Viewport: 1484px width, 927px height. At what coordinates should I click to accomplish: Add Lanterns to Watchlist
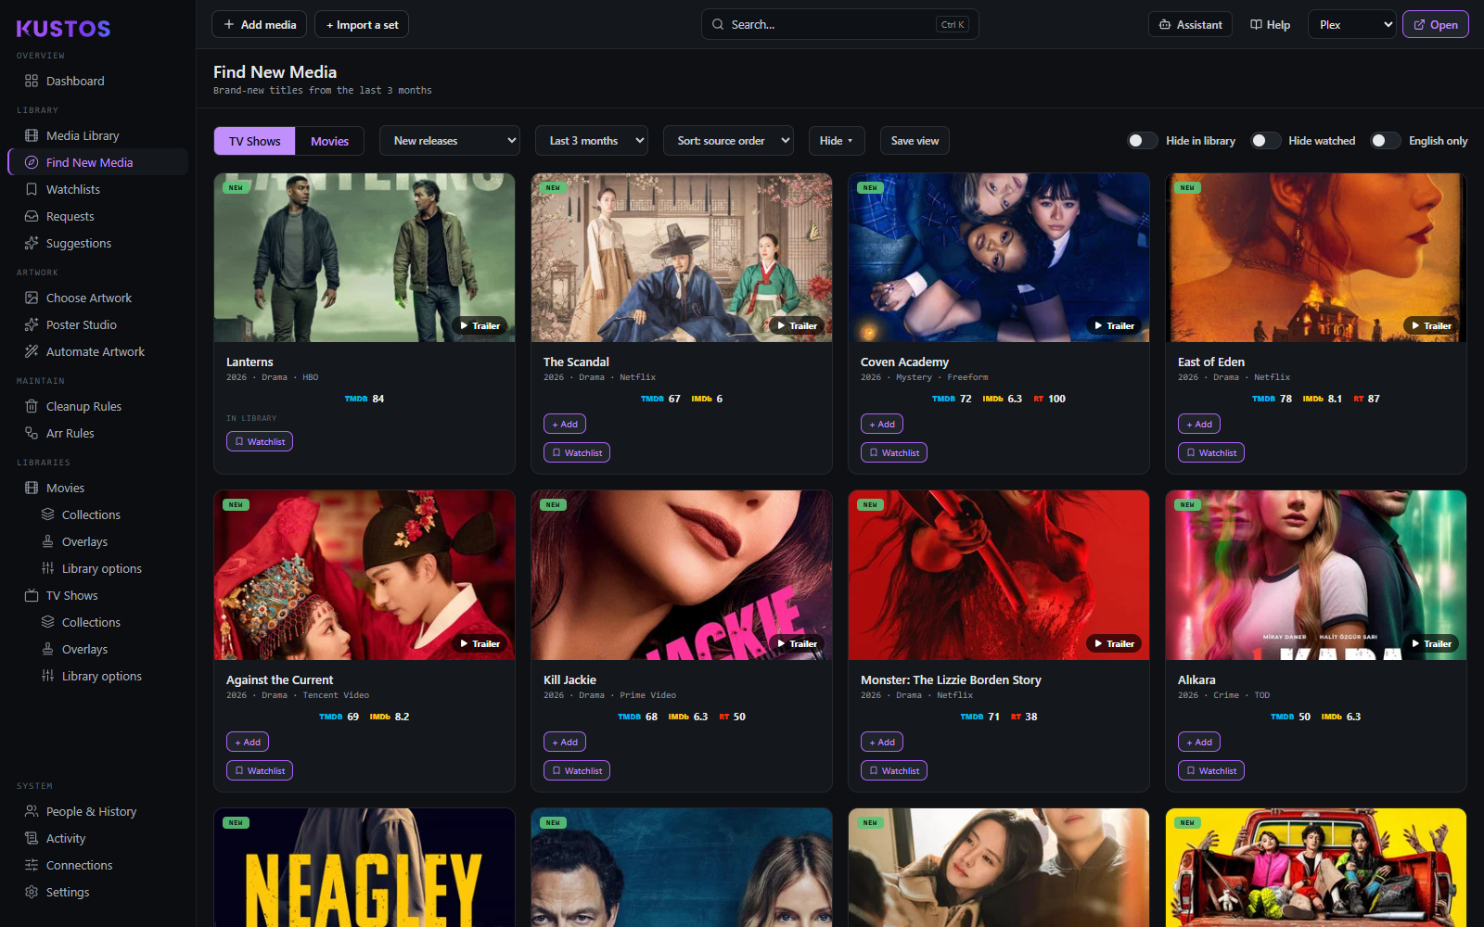point(260,441)
